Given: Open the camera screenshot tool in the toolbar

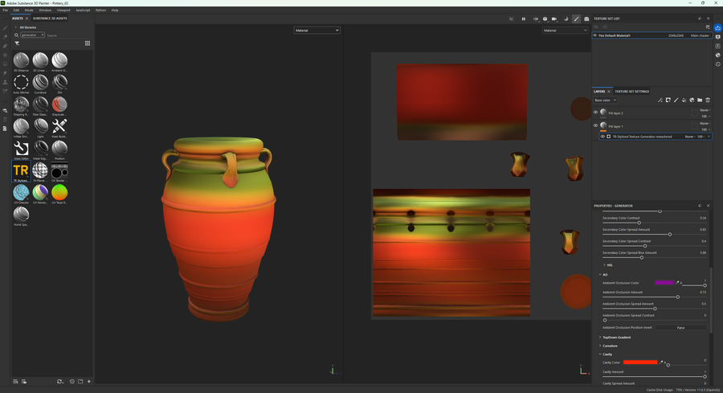Looking at the screenshot, I should [586, 18].
